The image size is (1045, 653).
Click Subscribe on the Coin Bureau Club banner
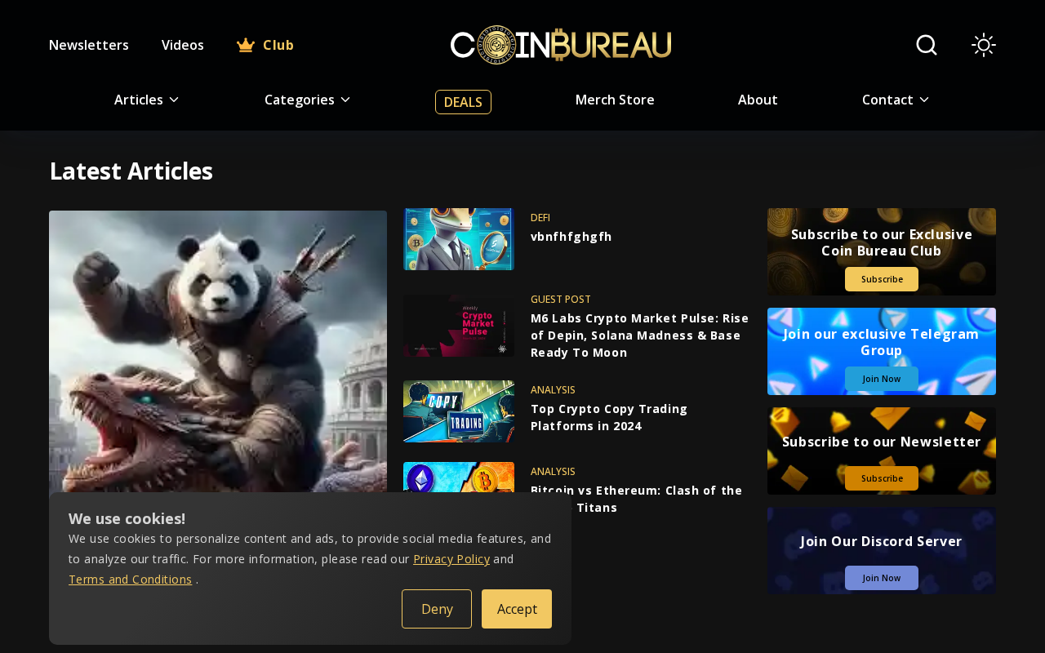pos(882,279)
